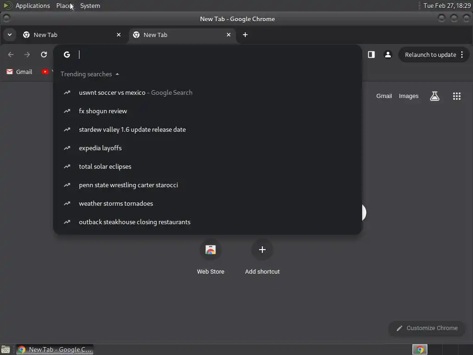Select suggestion outback steakhouse closing restaurants

tap(207, 222)
